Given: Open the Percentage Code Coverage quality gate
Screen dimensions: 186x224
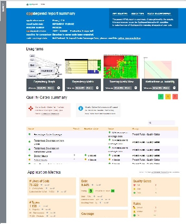Looking at the screenshot, I should point(48,135).
